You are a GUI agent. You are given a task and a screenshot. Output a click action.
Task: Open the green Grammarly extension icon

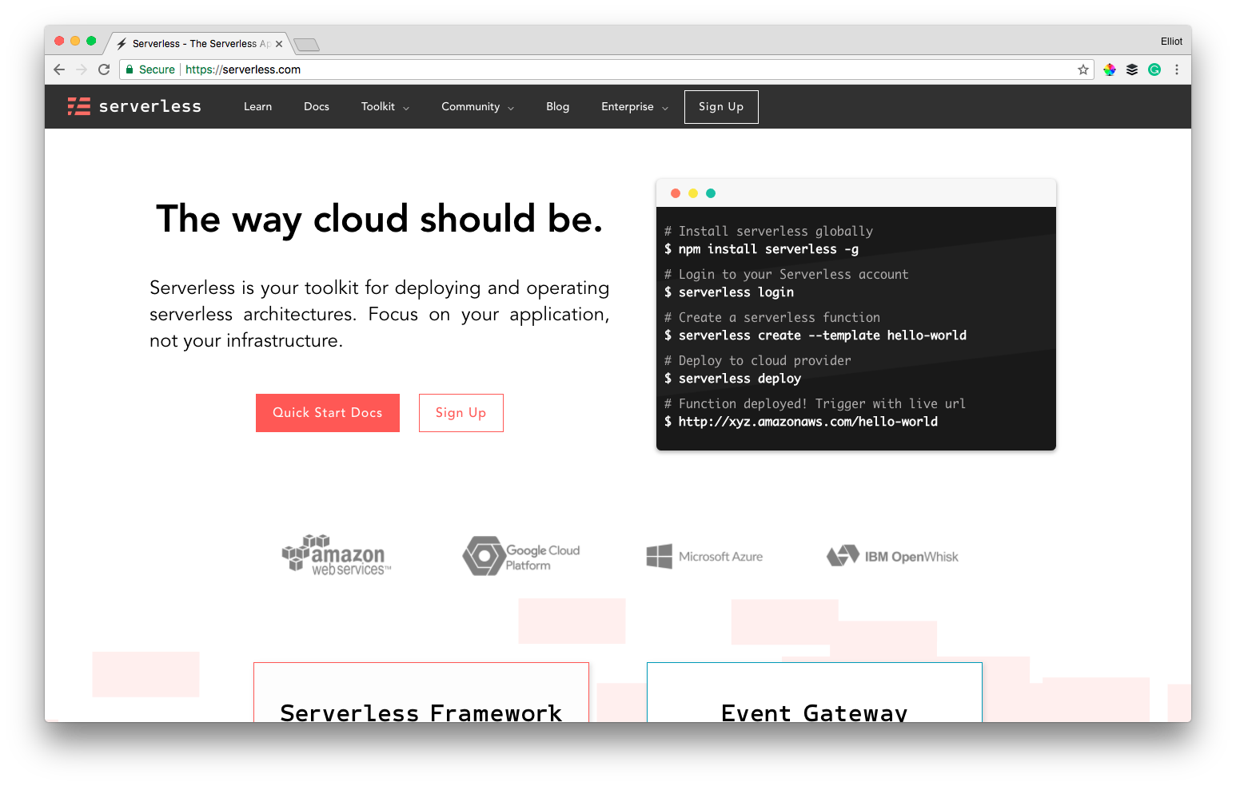[1154, 69]
